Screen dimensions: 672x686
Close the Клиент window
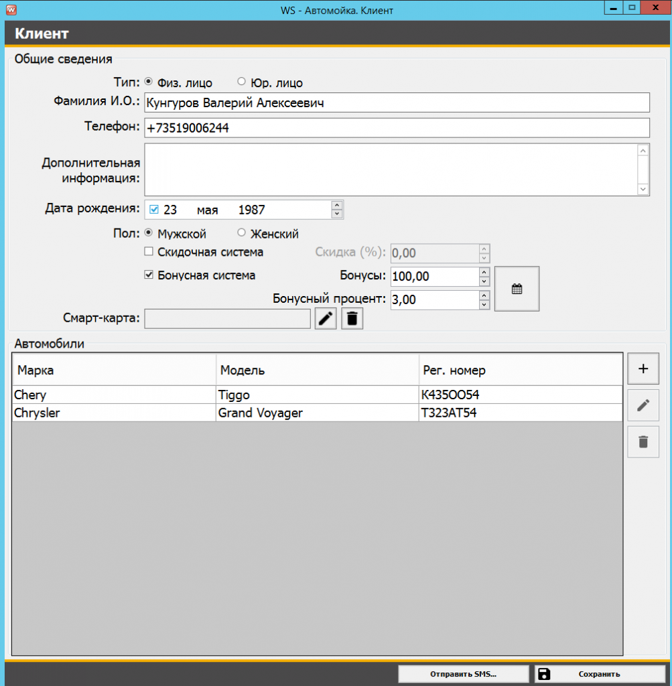[x=655, y=8]
